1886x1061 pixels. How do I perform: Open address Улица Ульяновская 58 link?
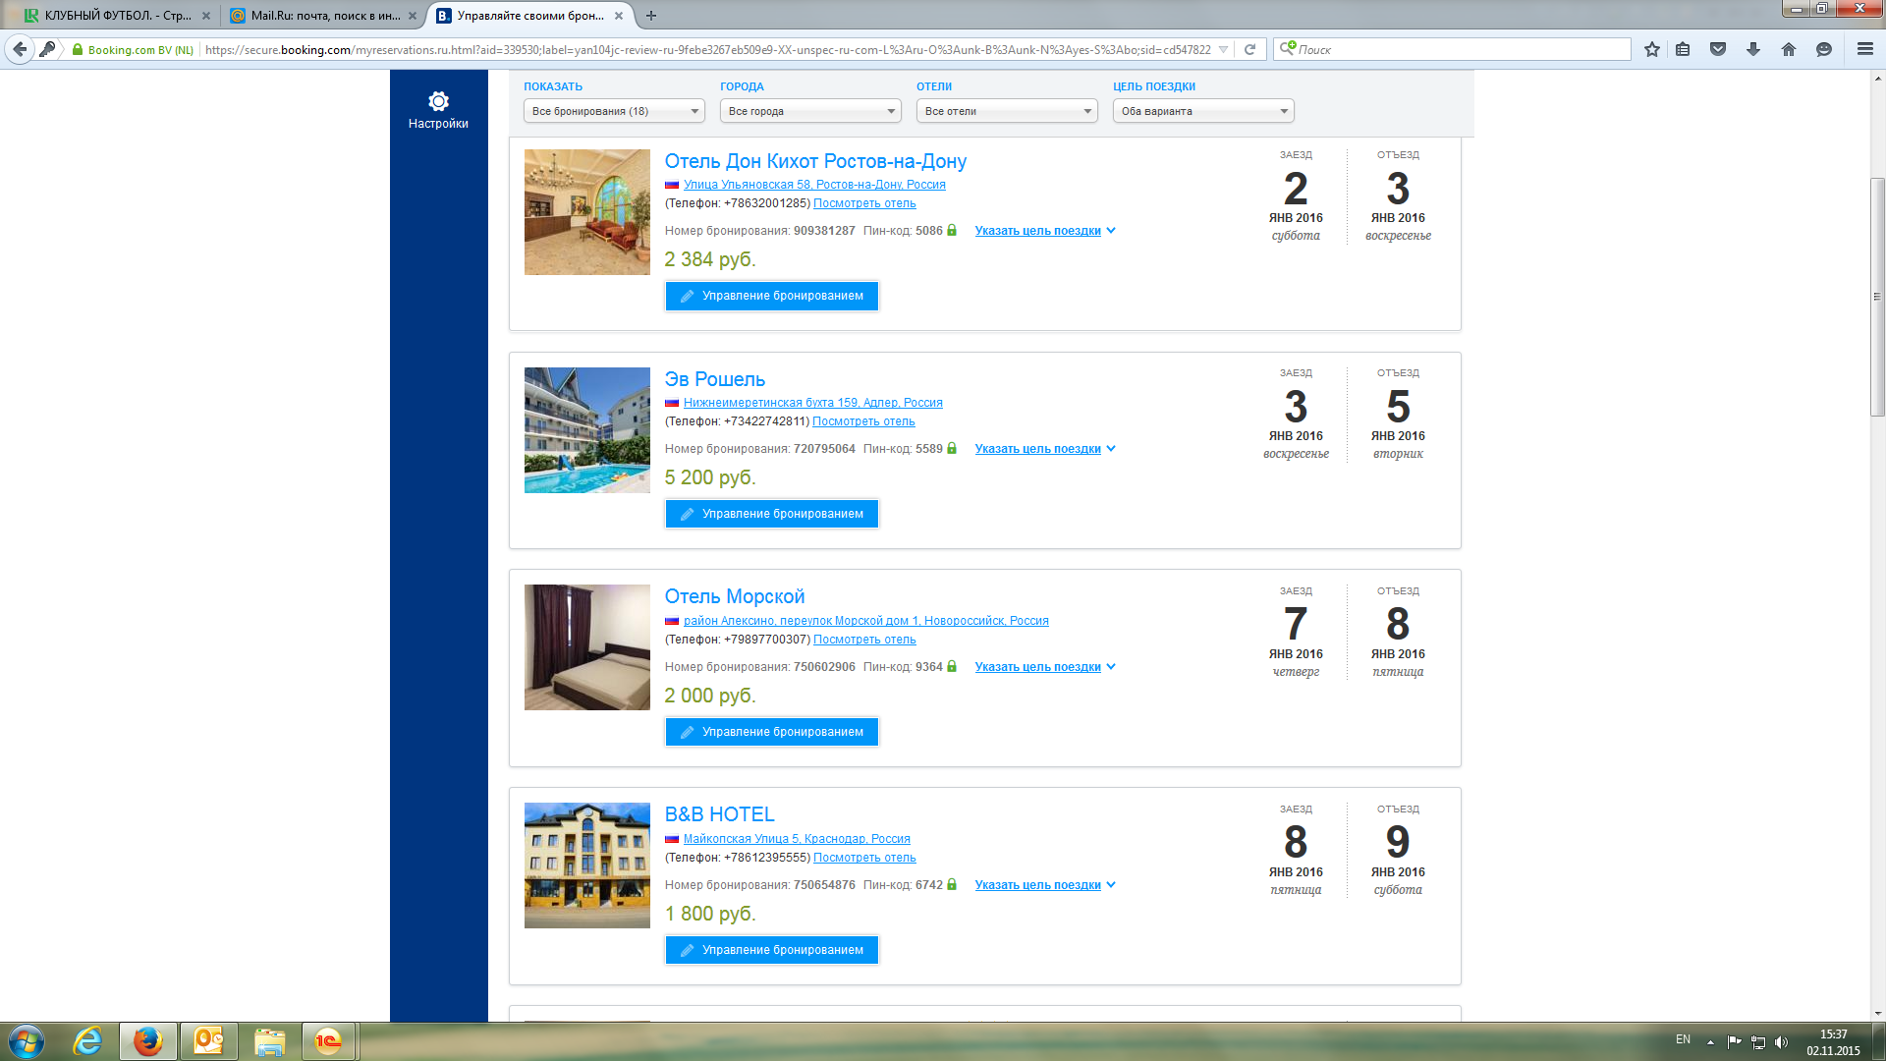tap(814, 185)
